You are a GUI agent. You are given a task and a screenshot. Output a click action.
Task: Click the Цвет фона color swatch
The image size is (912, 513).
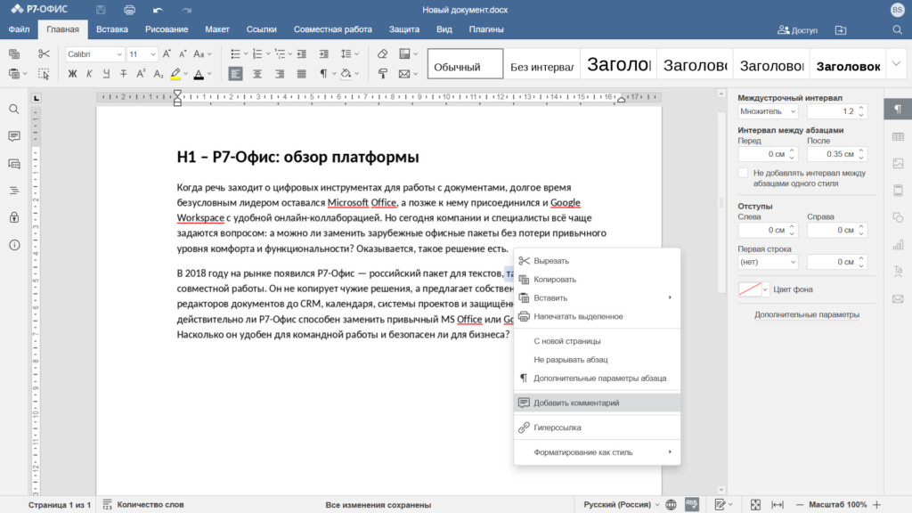[750, 289]
